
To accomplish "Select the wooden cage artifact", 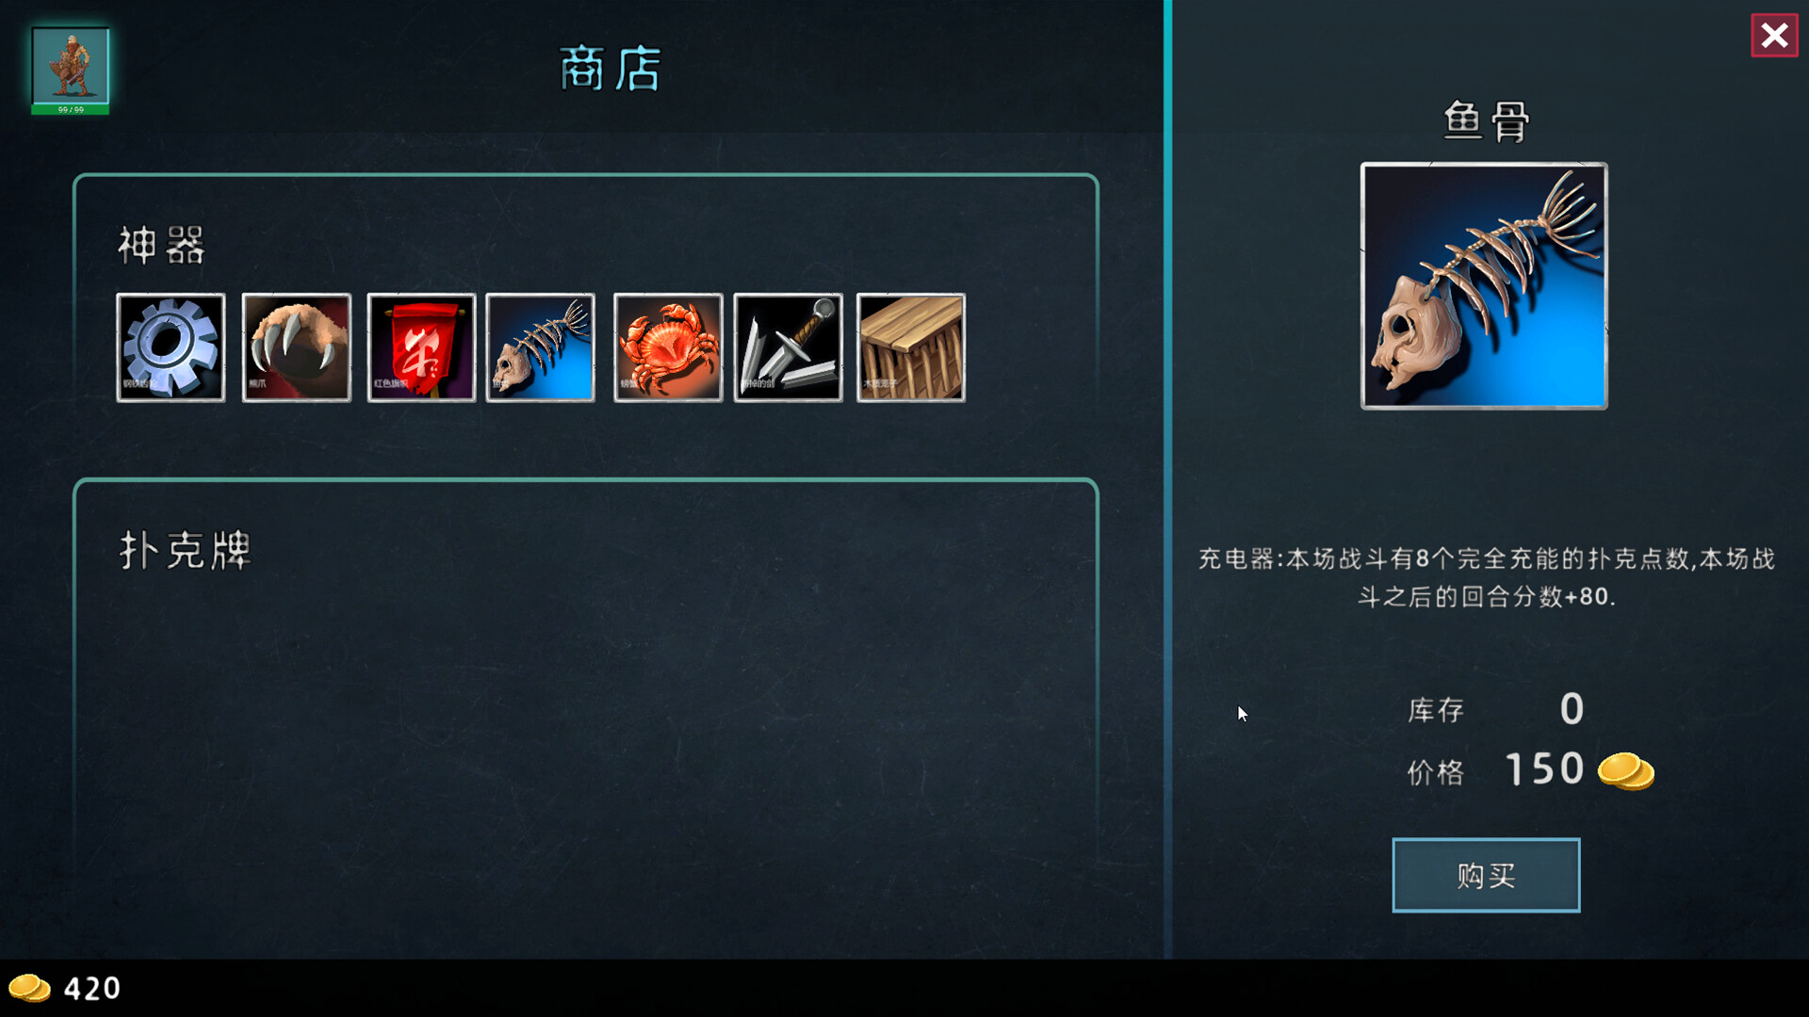I will pyautogui.click(x=911, y=347).
